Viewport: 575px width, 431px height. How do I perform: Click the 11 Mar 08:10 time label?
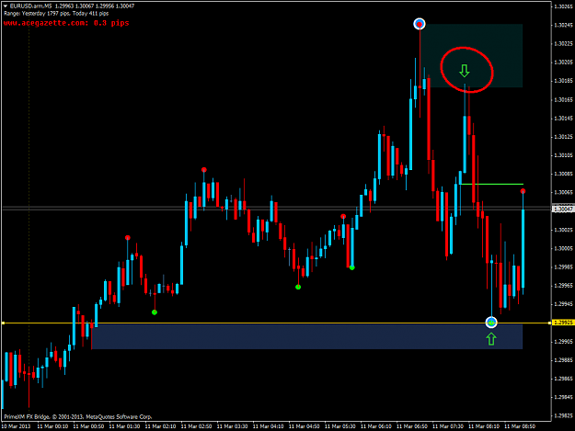[x=484, y=426]
